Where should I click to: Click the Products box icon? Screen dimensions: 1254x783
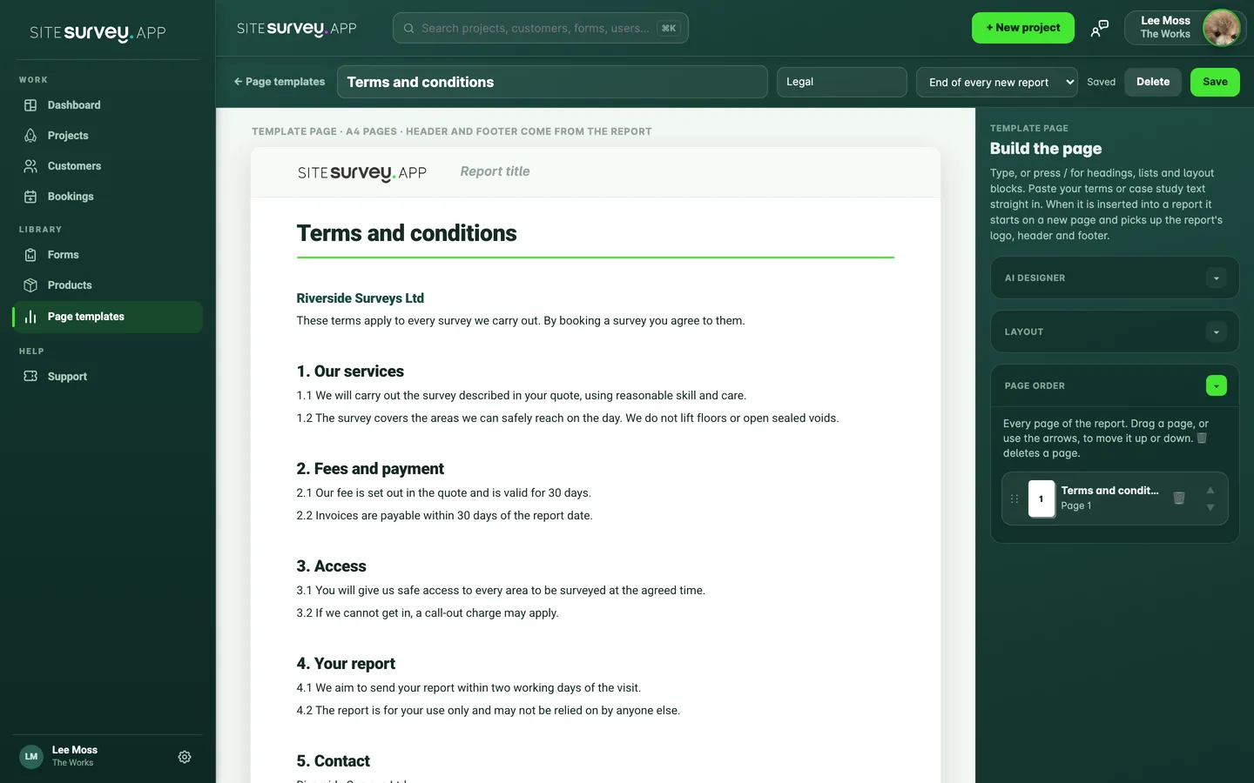[x=30, y=285]
